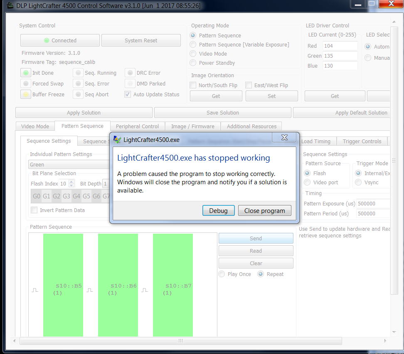Select the S10::B5 green pattern block
The image size is (404, 354).
pyautogui.click(x=63, y=285)
